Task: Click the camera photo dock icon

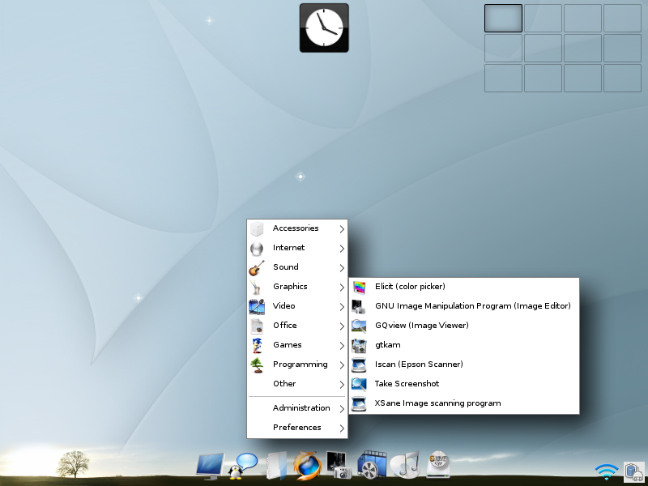Action: click(x=338, y=465)
